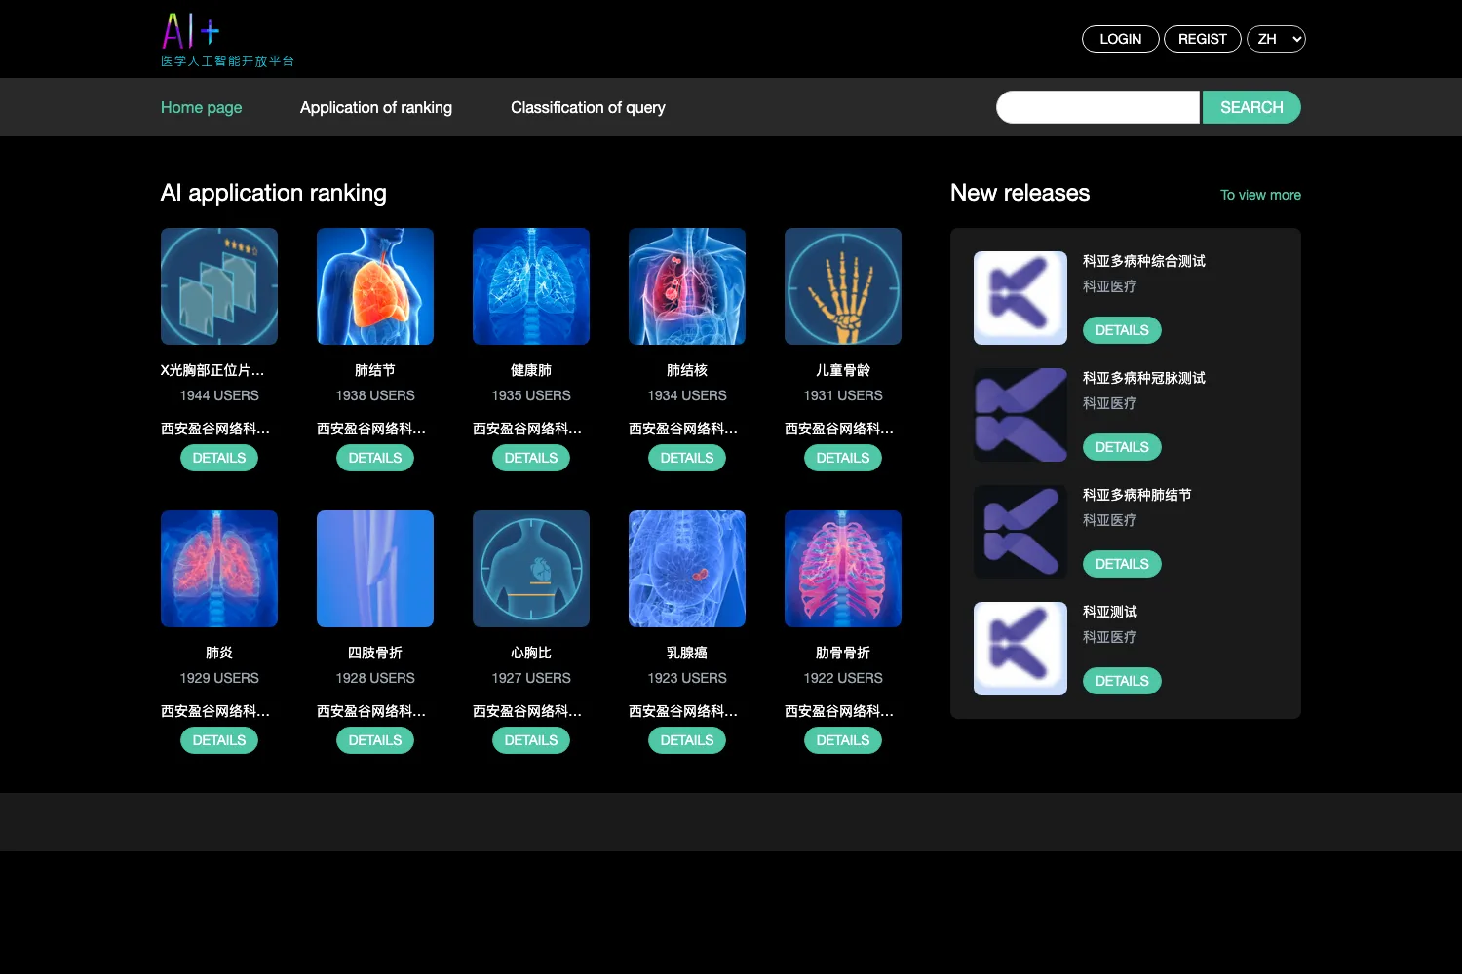Image resolution: width=1462 pixels, height=974 pixels.
Task: Open the cardiothoracic ratio (心胸比) icon
Action: 531,569
